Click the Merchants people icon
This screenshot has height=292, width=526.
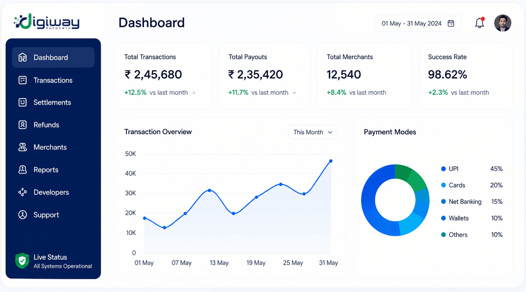coord(22,147)
